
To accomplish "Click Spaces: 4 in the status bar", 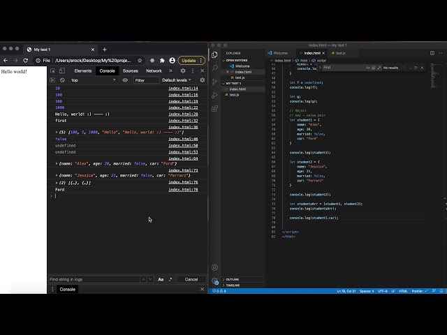I will point(367,291).
